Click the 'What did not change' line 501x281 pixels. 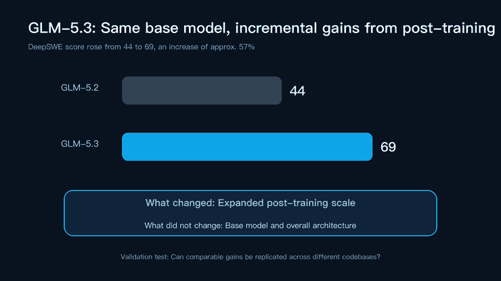[x=250, y=226]
